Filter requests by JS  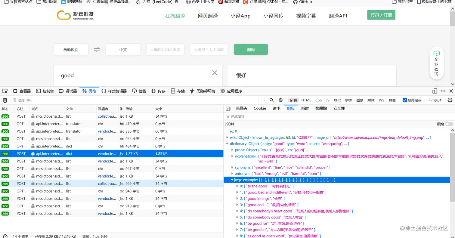click(x=328, y=100)
